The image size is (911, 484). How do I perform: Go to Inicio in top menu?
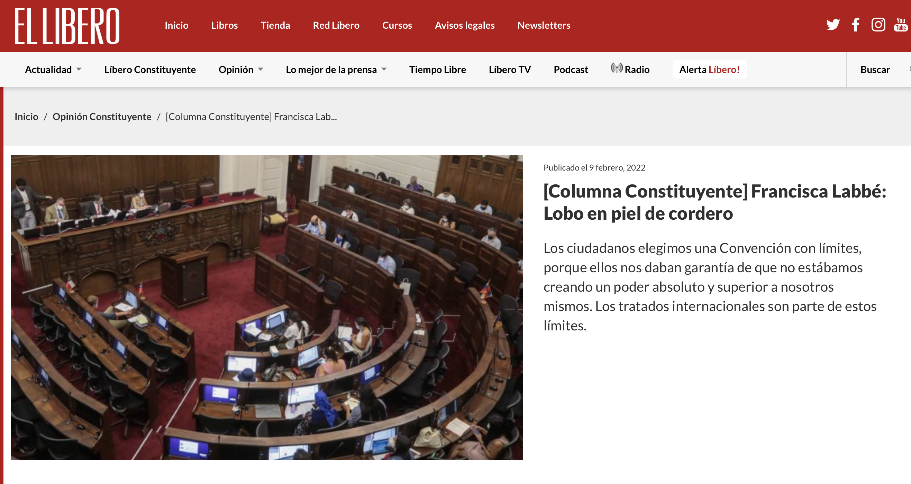click(x=176, y=26)
